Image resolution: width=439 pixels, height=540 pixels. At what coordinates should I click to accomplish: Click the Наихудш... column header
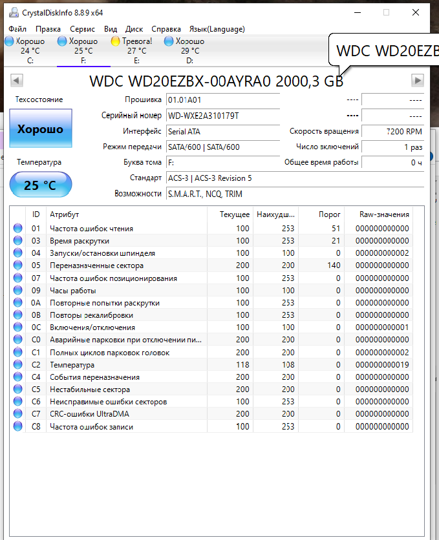[x=275, y=214]
